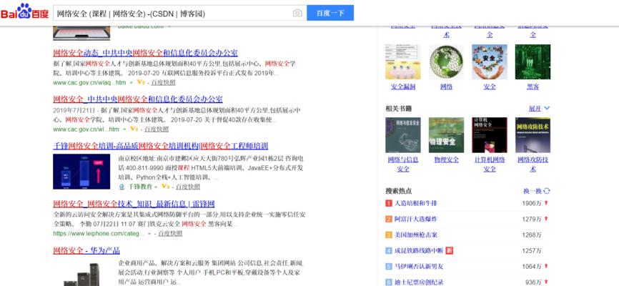Open the 安全 related term link
This screenshot has height=286, width=619.
[x=490, y=87]
